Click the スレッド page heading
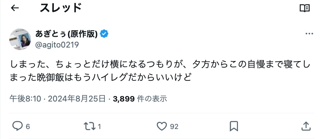 pos(61,8)
